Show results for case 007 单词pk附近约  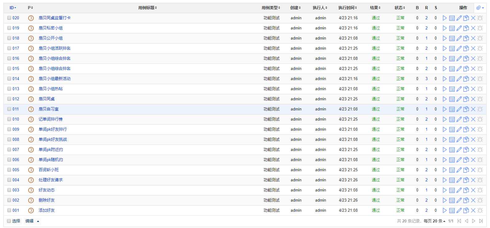pos(452,150)
